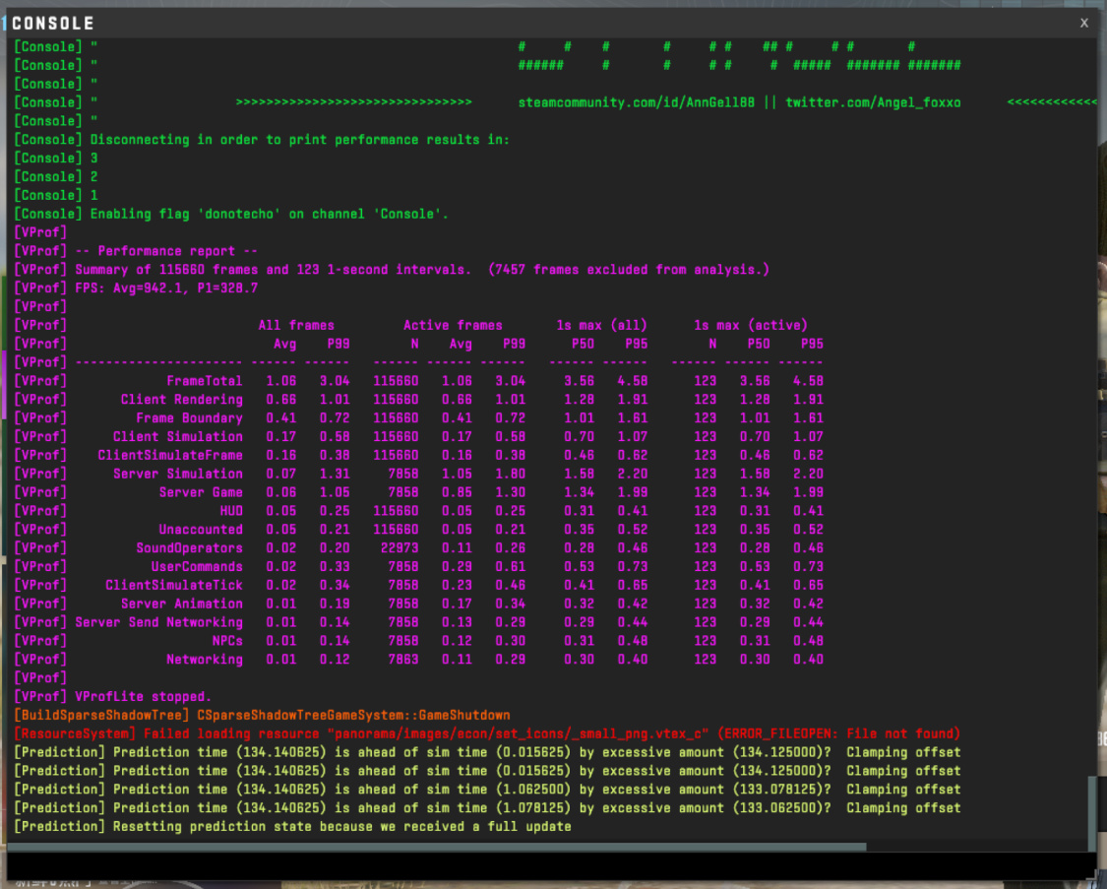The width and height of the screenshot is (1107, 889).
Task: Close the console window with the X button
Action: 1083,23
